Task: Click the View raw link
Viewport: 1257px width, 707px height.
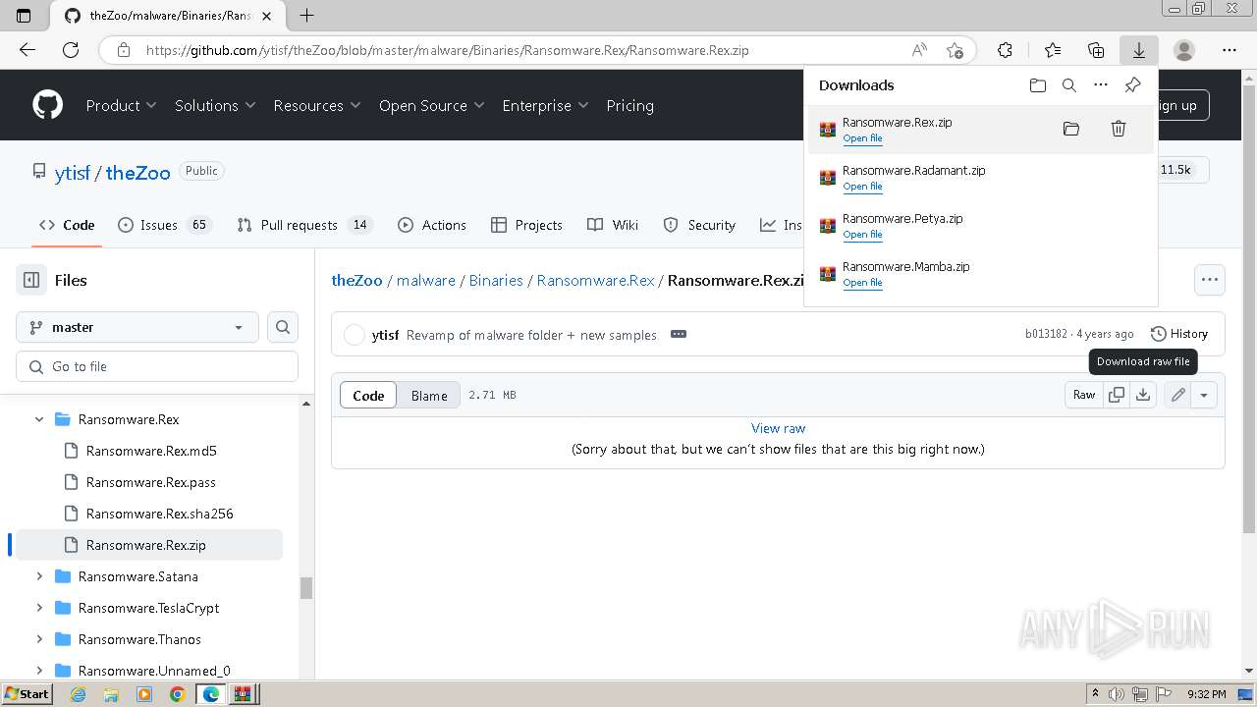Action: 778,428
